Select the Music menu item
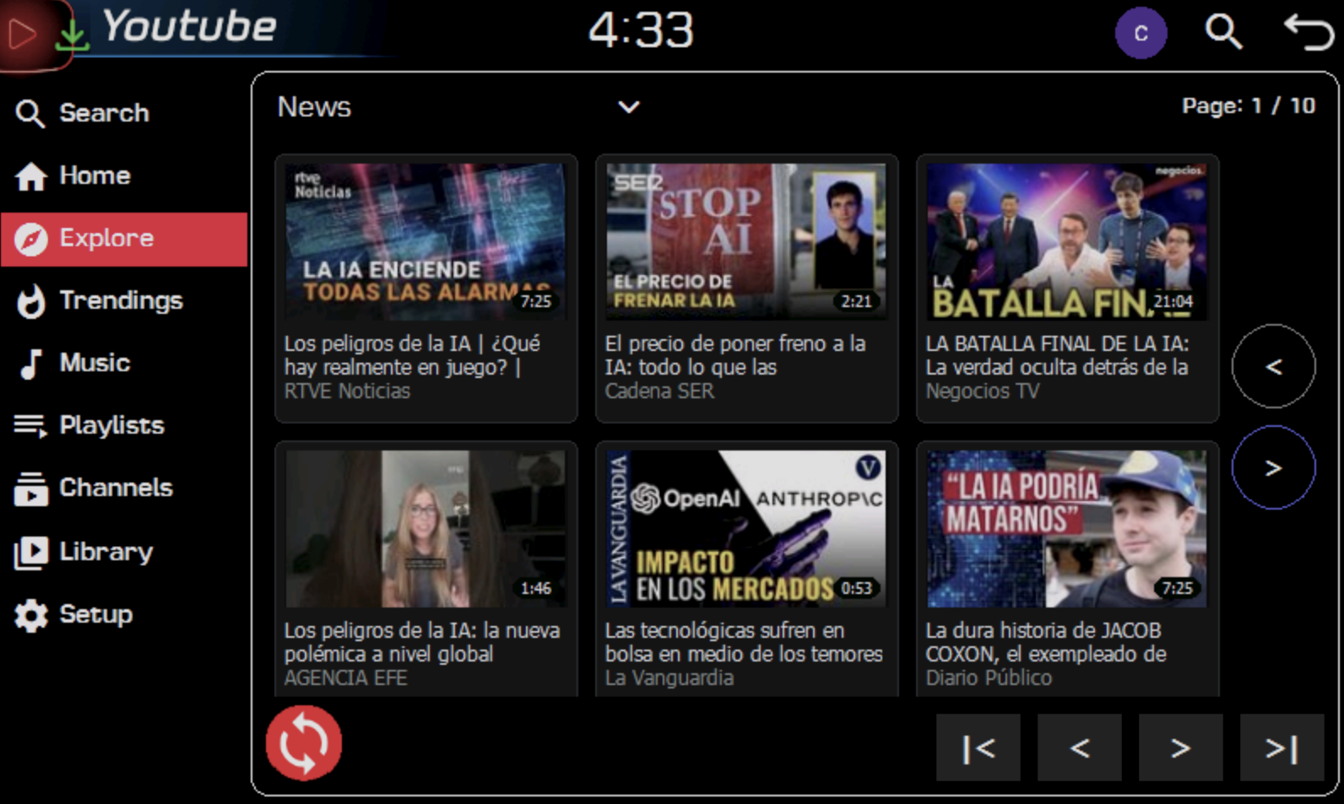Image resolution: width=1344 pixels, height=804 pixels. tap(124, 364)
